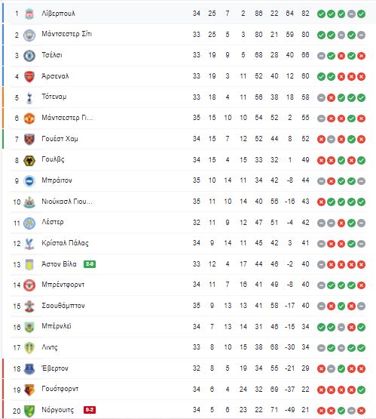
Task: Select the Λιντς table row
Action: click(x=188, y=347)
